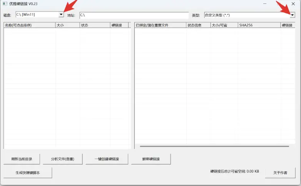The image size is (301, 186).
Task: Click the 硬链接后总计可省空间: 0.00 KB text
Action: (x=234, y=171)
